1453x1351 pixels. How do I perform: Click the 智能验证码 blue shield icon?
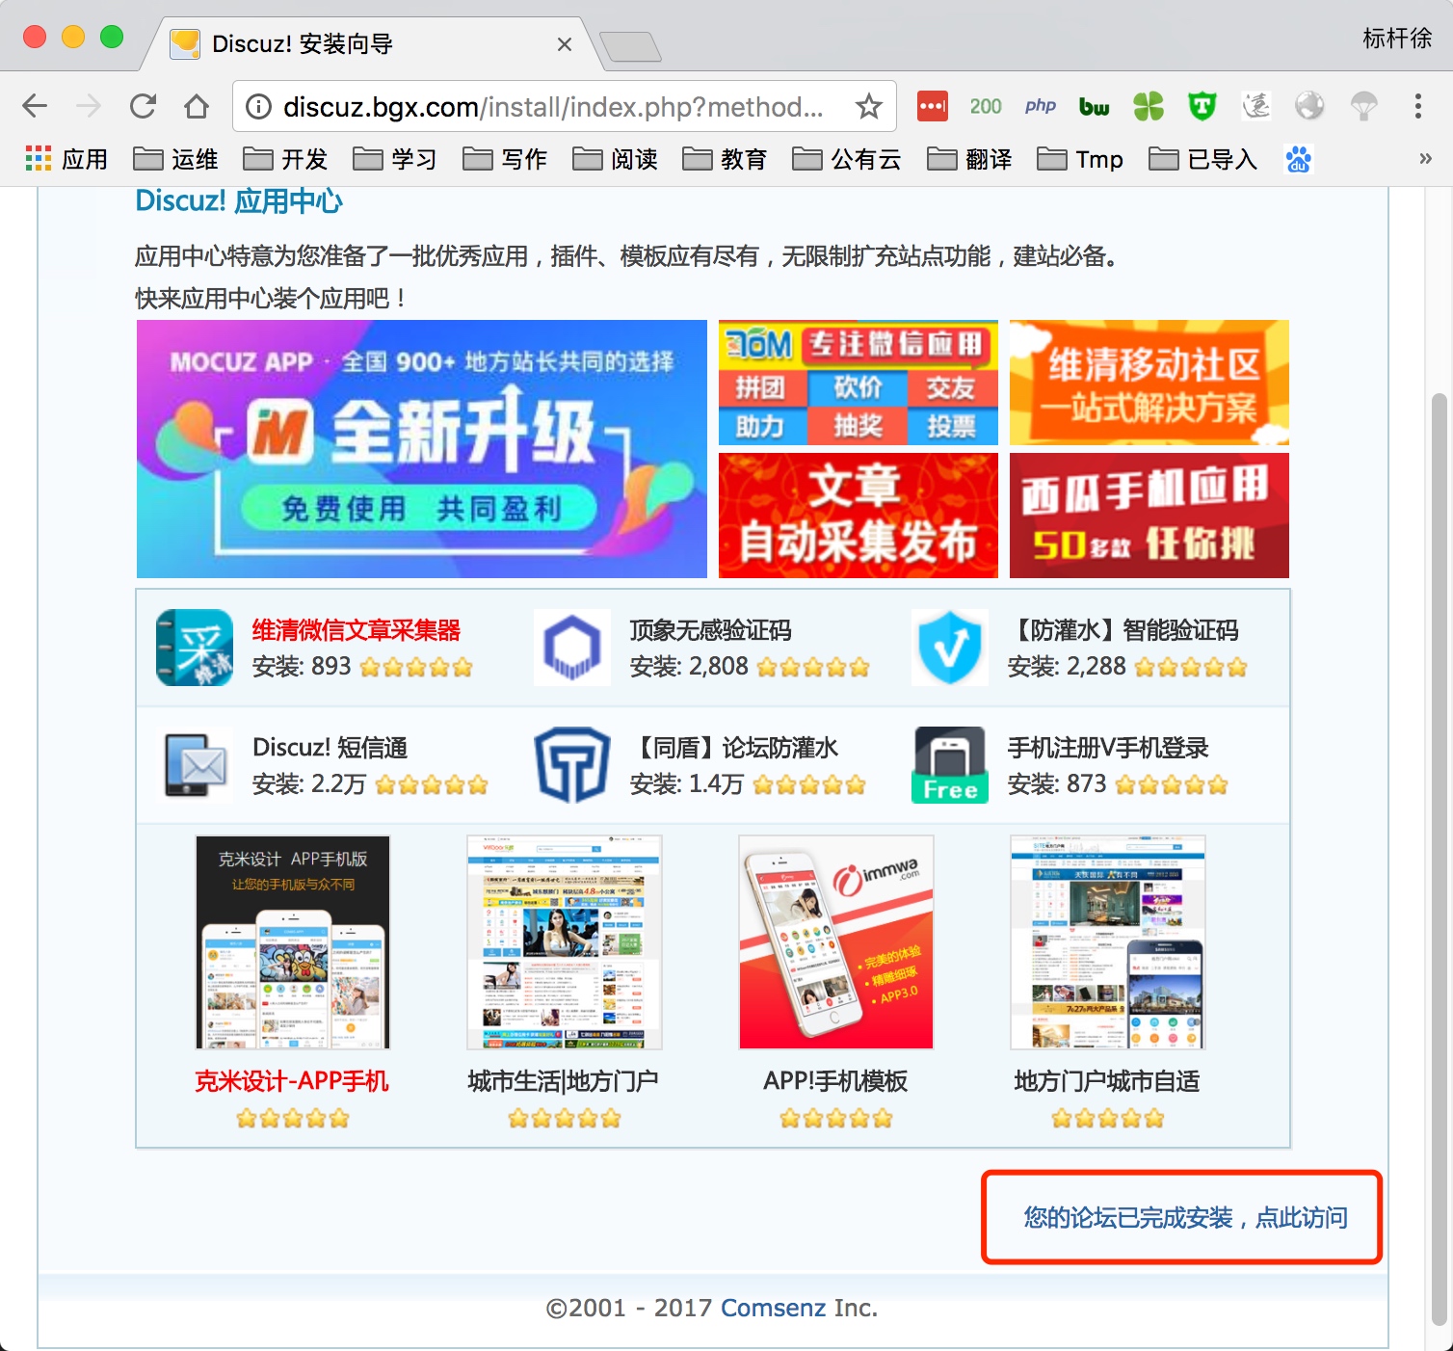pos(950,648)
